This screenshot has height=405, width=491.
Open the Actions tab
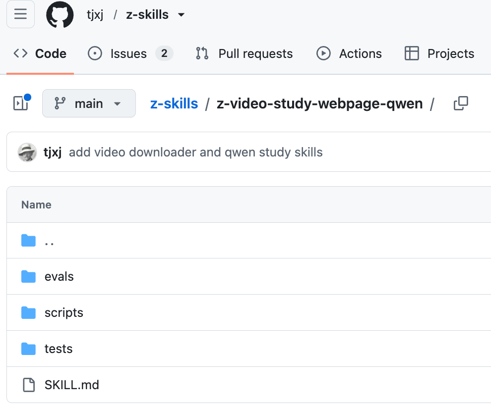coord(349,53)
